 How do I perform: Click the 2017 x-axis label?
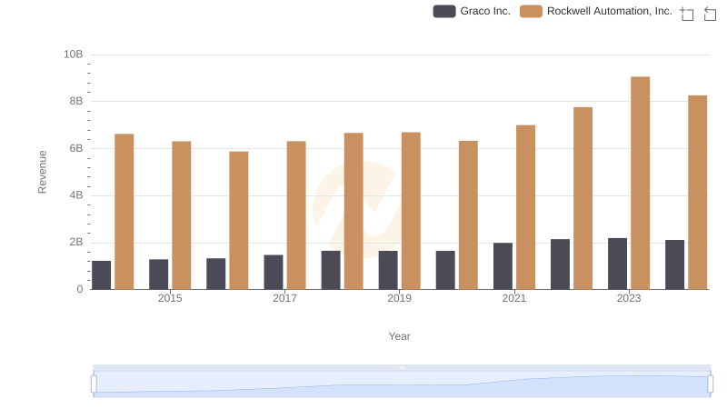coord(284,298)
